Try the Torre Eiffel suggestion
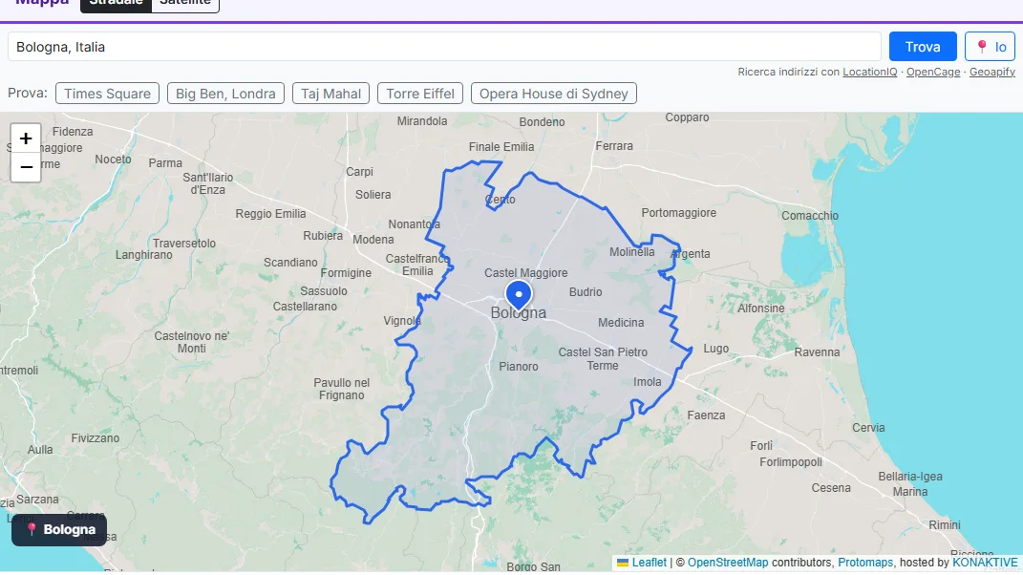 point(420,94)
